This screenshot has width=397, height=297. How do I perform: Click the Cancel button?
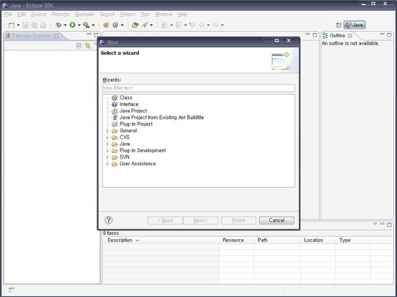[x=277, y=221]
